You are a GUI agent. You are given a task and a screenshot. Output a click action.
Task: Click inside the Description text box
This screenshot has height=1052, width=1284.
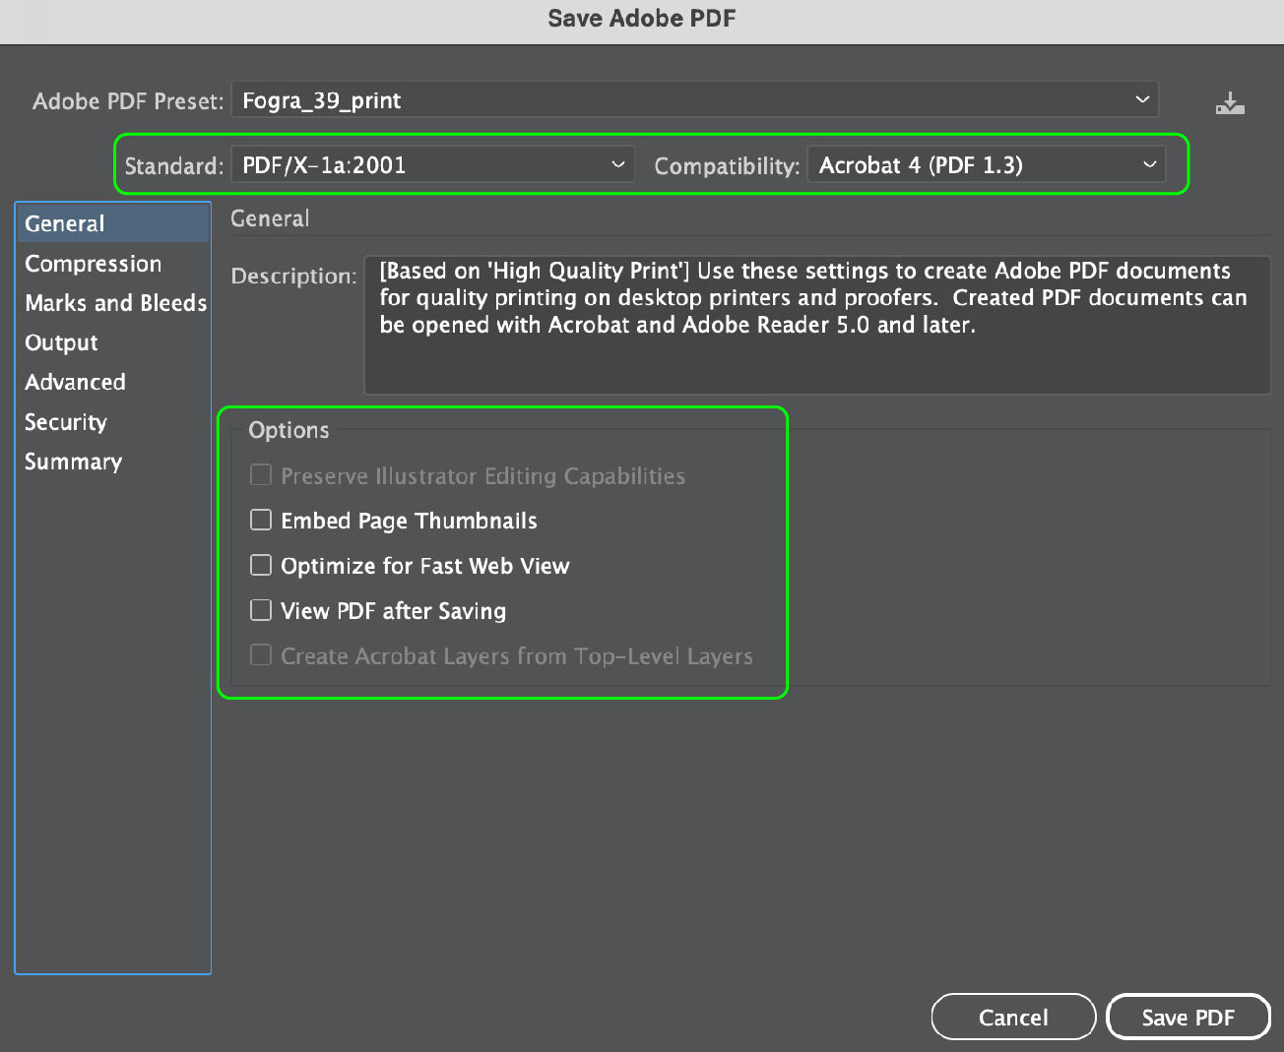tap(817, 325)
